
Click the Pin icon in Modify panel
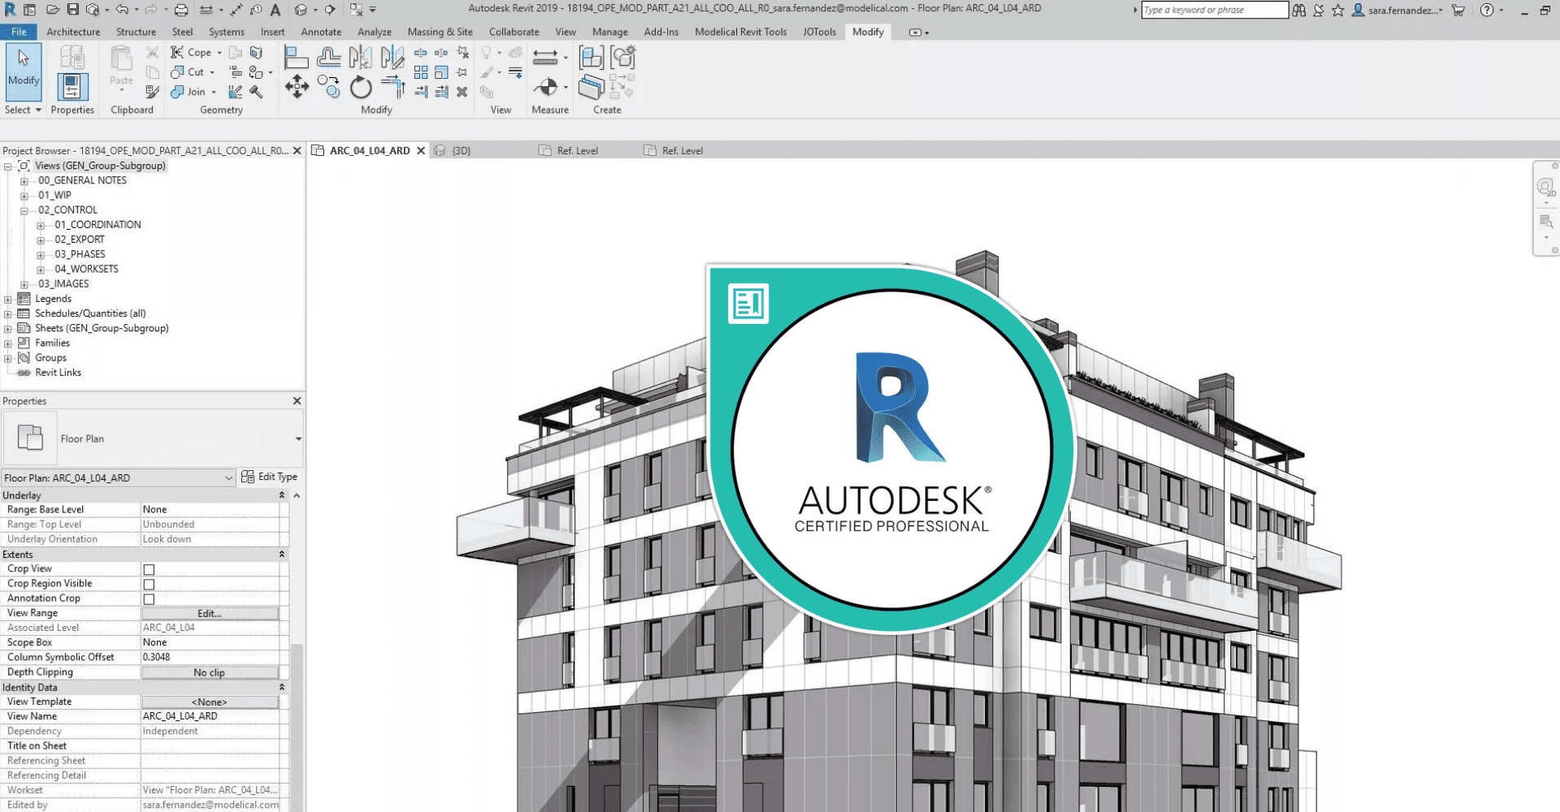point(462,72)
